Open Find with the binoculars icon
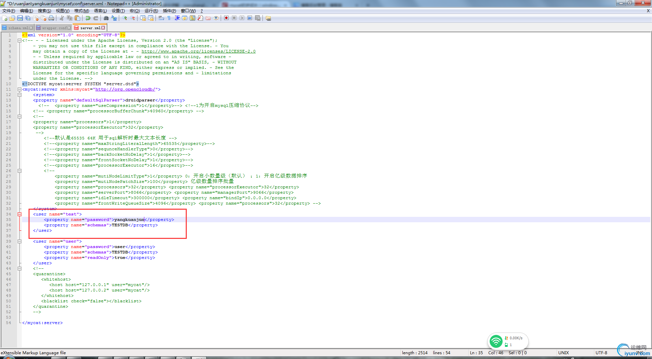Screen dimensions: 652x359 coord(106,18)
